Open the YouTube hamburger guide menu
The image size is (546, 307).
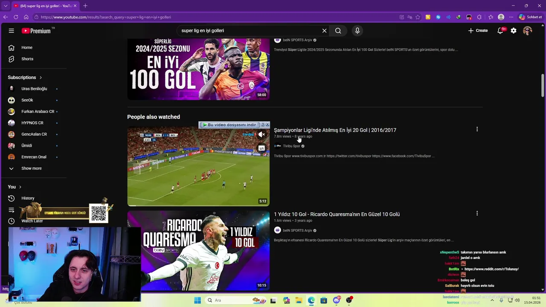tap(12, 31)
